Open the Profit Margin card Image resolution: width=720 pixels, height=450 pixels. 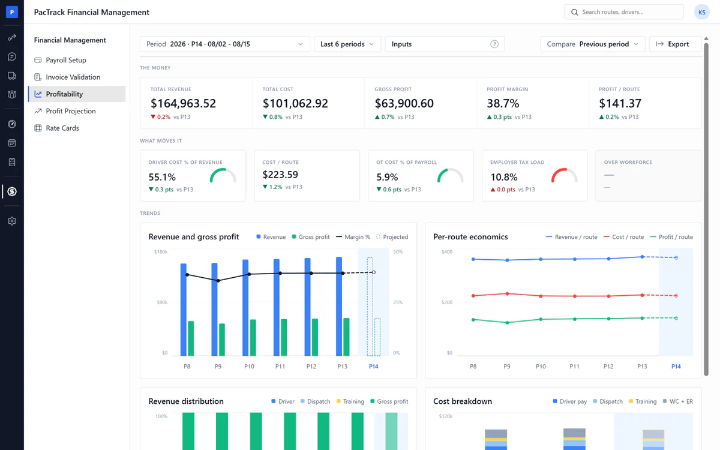pyautogui.click(x=533, y=103)
